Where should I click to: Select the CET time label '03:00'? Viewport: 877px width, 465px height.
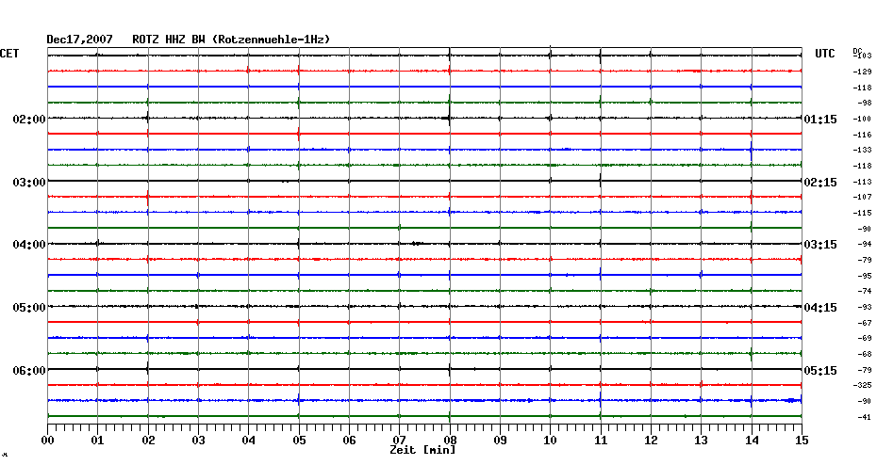point(29,183)
